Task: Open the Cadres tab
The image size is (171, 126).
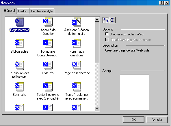Action: 23,11
